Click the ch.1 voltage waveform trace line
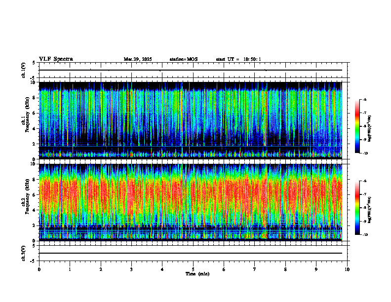 pyautogui.click(x=190, y=70)
